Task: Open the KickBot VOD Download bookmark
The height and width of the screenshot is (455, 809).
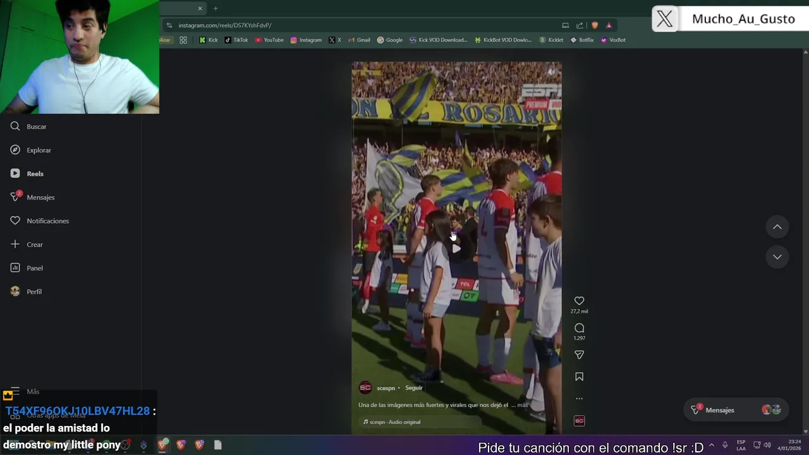Action: [x=503, y=40]
